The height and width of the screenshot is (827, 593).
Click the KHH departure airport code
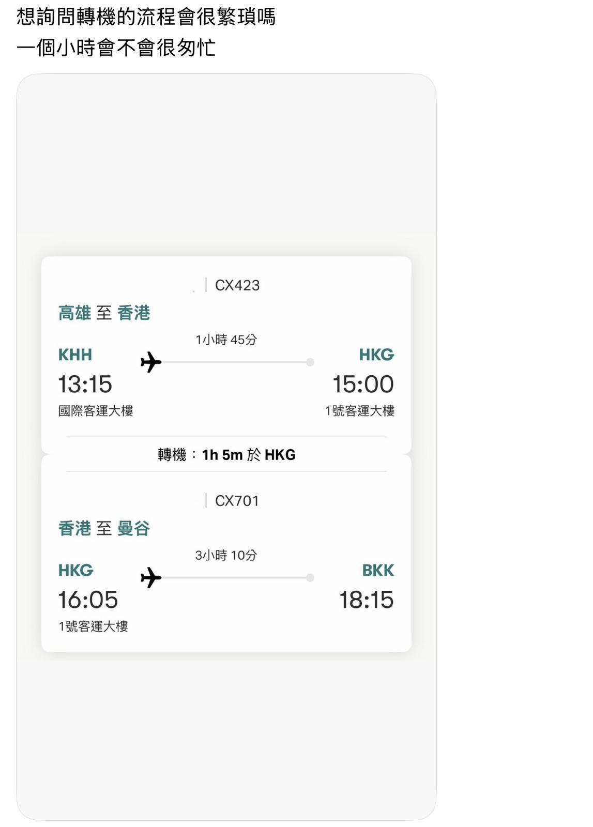75,355
